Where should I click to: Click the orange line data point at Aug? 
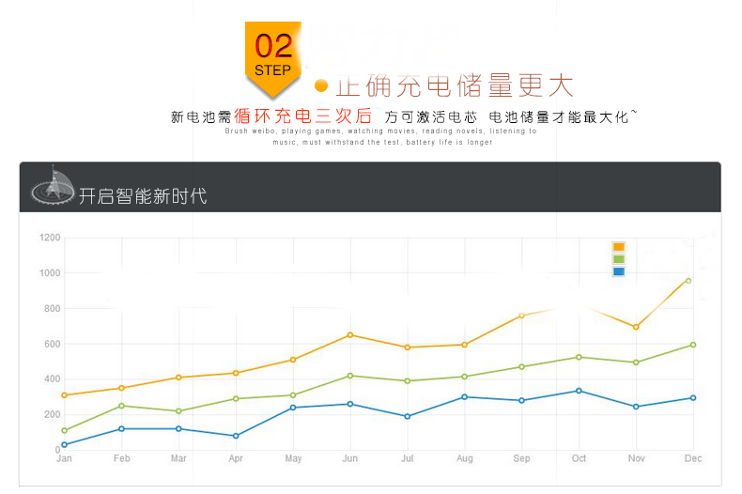click(x=464, y=345)
